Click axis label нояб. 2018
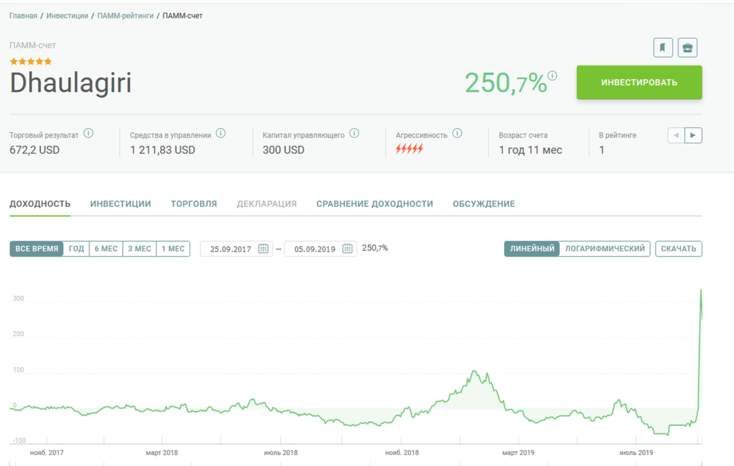This screenshot has height=466, width=734. point(402,452)
